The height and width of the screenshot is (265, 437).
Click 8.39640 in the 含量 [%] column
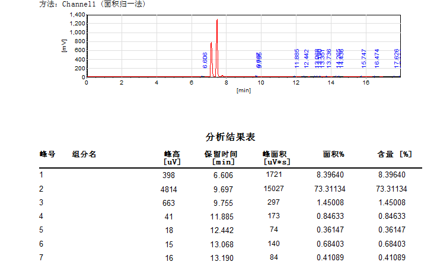pyautogui.click(x=391, y=174)
